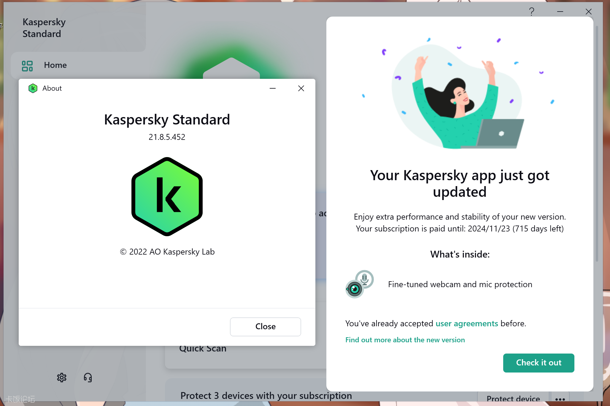Click subscription paid until 2024/11/23 text
The height and width of the screenshot is (406, 610).
[460, 228]
